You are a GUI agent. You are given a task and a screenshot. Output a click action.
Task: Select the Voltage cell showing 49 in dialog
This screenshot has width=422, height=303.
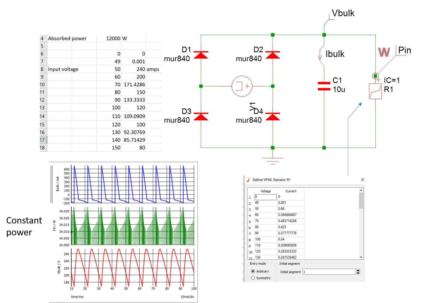265,203
